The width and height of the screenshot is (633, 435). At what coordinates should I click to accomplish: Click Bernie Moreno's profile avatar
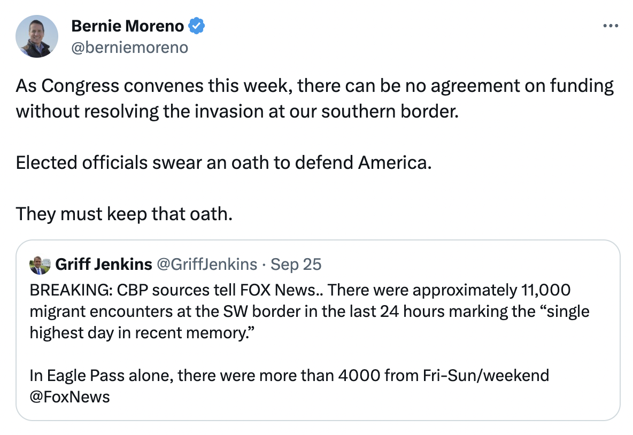coord(37,36)
